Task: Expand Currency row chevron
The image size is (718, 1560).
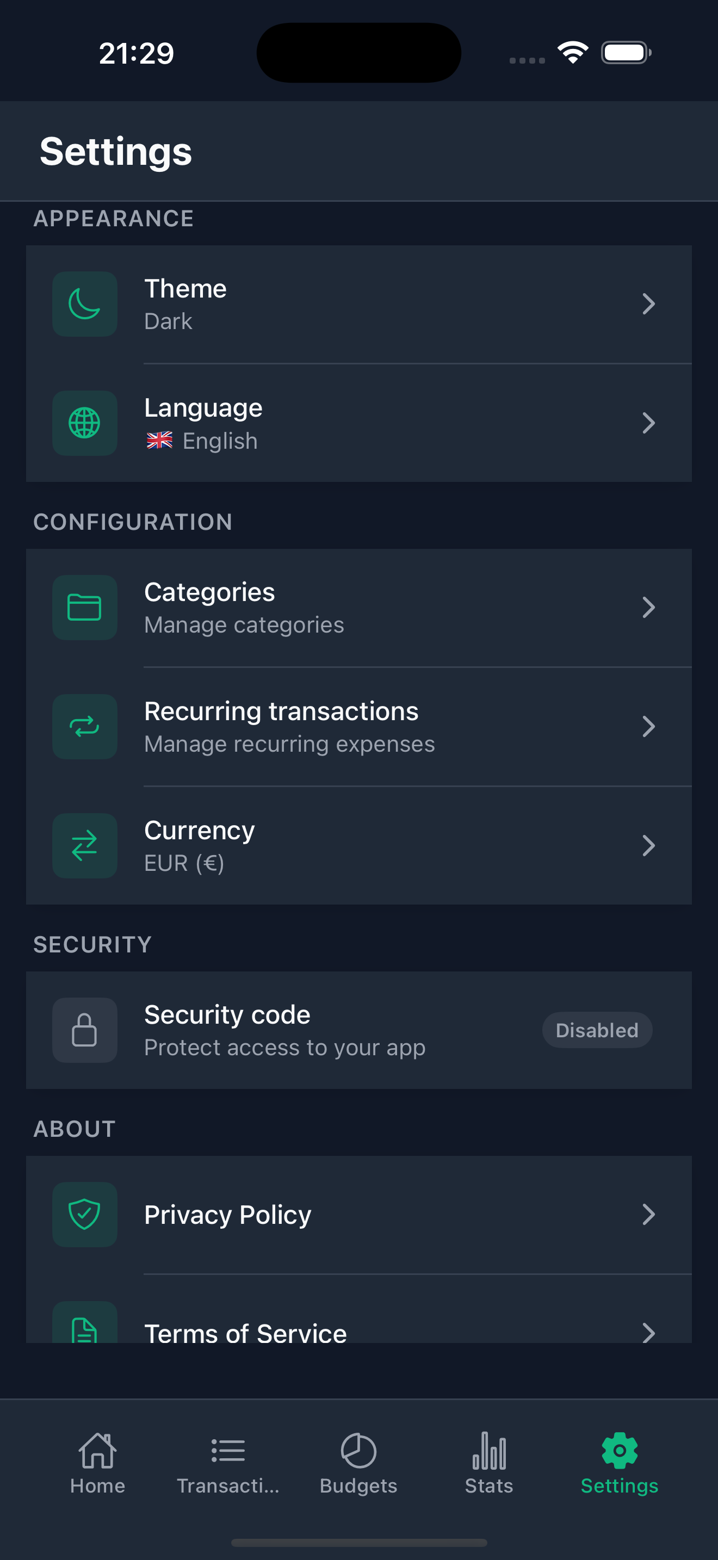Action: (x=648, y=845)
